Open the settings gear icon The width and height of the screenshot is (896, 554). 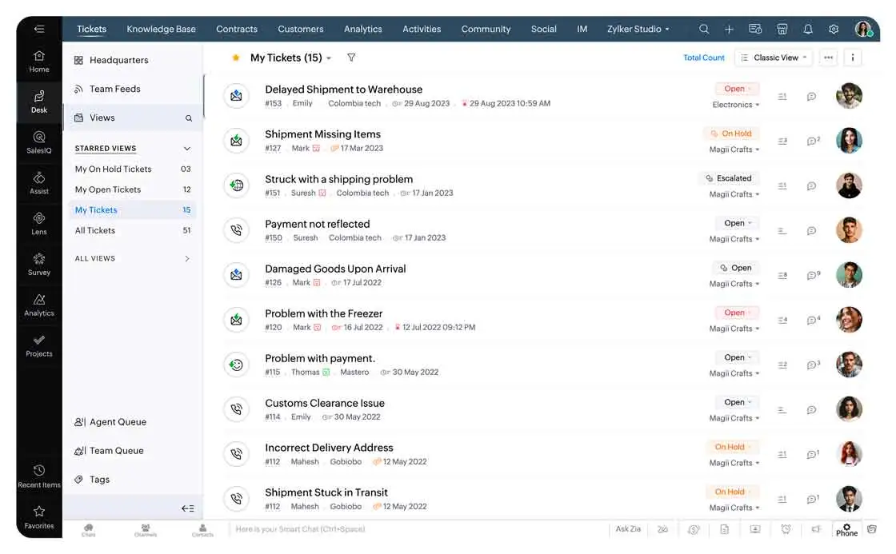[x=834, y=29]
